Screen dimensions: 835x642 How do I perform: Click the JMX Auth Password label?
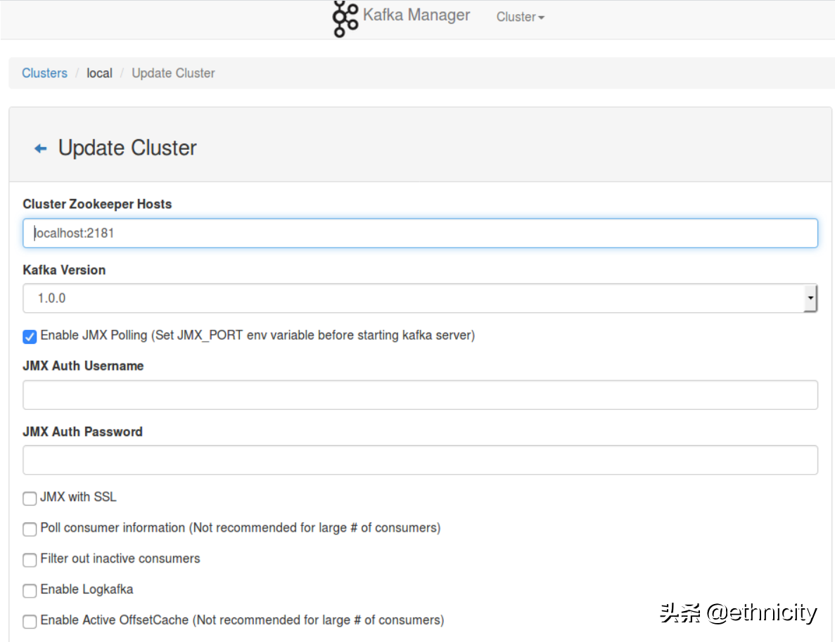(x=82, y=432)
